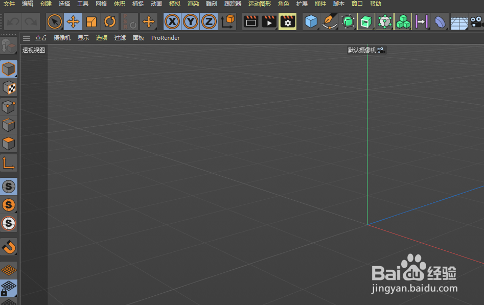Viewport: 484px width, 305px height.
Task: Open the 捕捉 menu
Action: pyautogui.click(x=137, y=4)
